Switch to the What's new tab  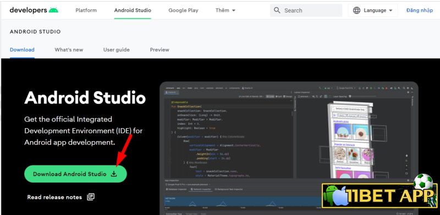click(x=69, y=49)
